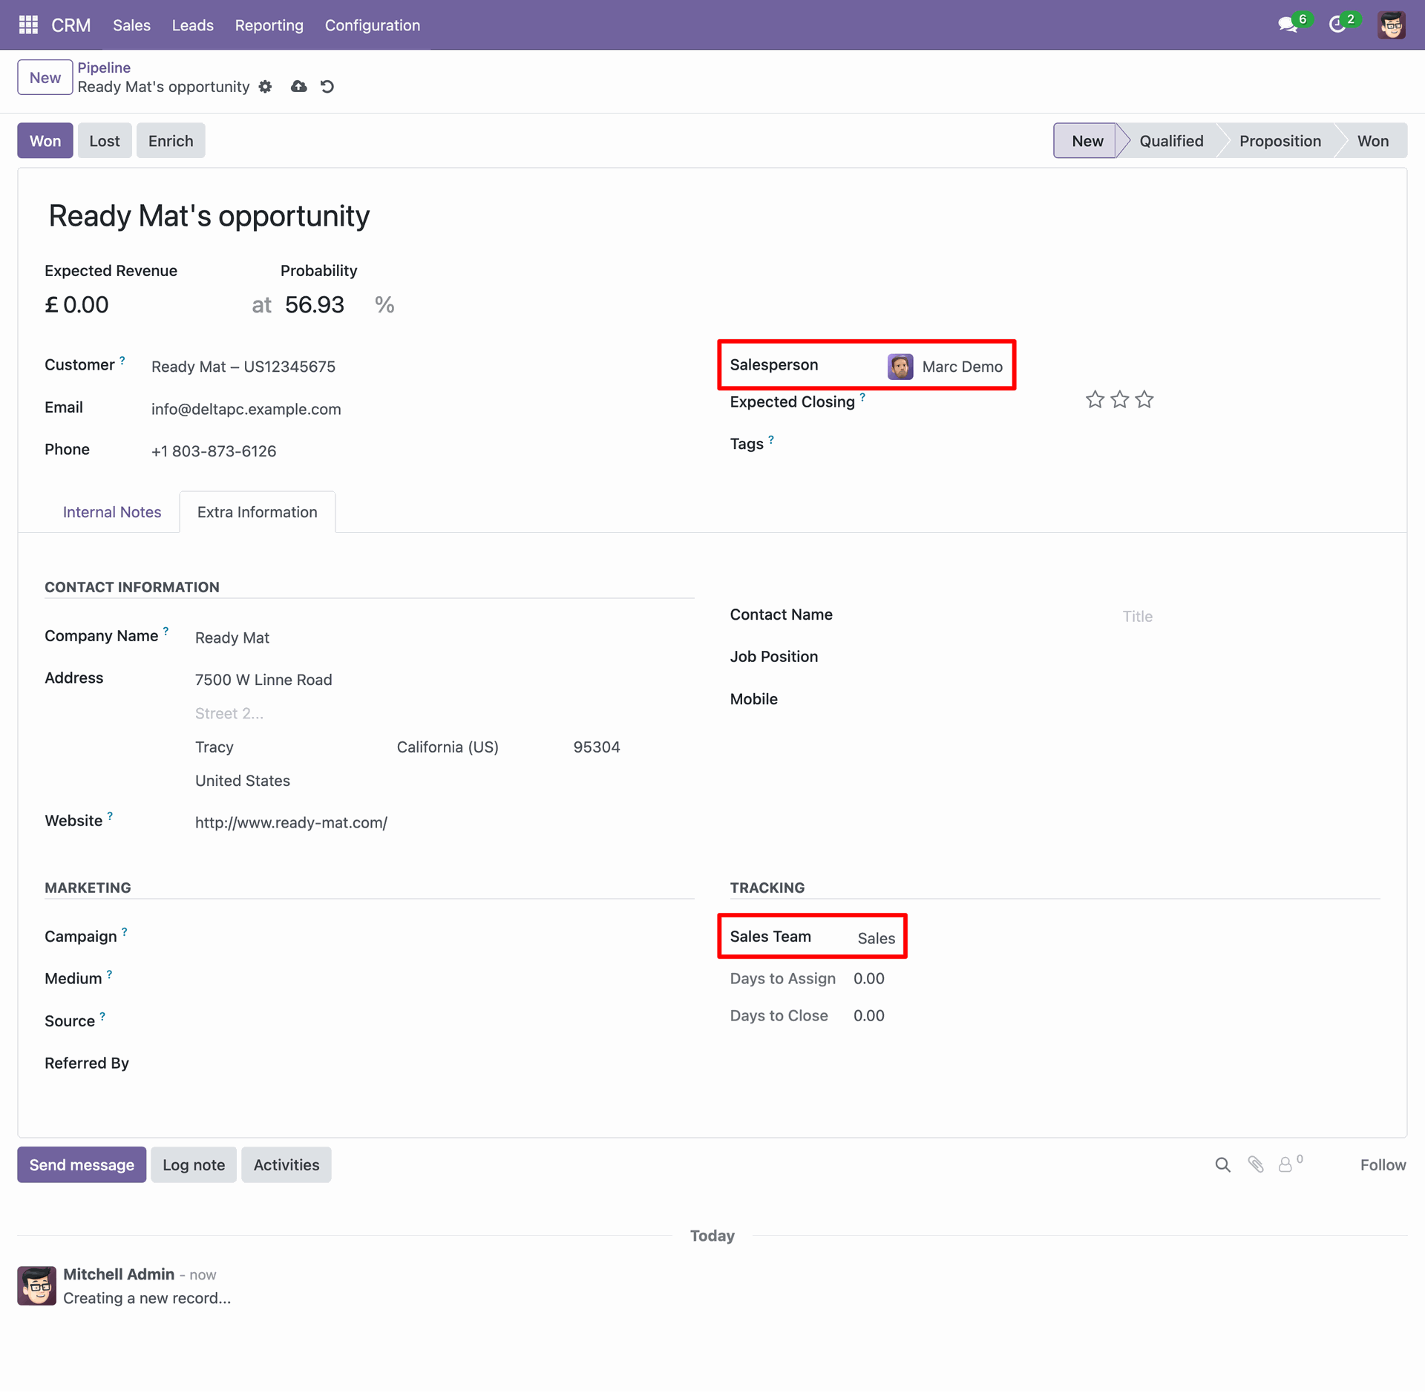Select the Extra Information tab
The width and height of the screenshot is (1425, 1393).
point(258,512)
